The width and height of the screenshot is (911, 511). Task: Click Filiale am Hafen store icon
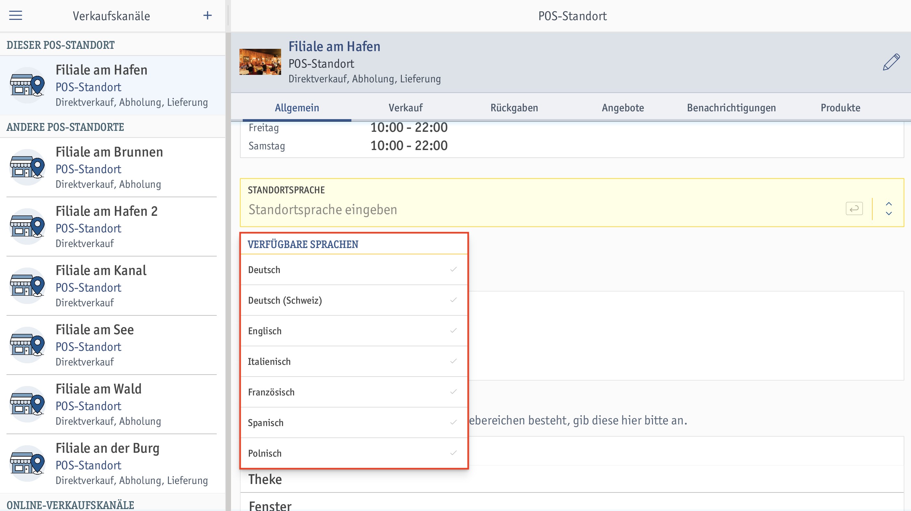28,85
